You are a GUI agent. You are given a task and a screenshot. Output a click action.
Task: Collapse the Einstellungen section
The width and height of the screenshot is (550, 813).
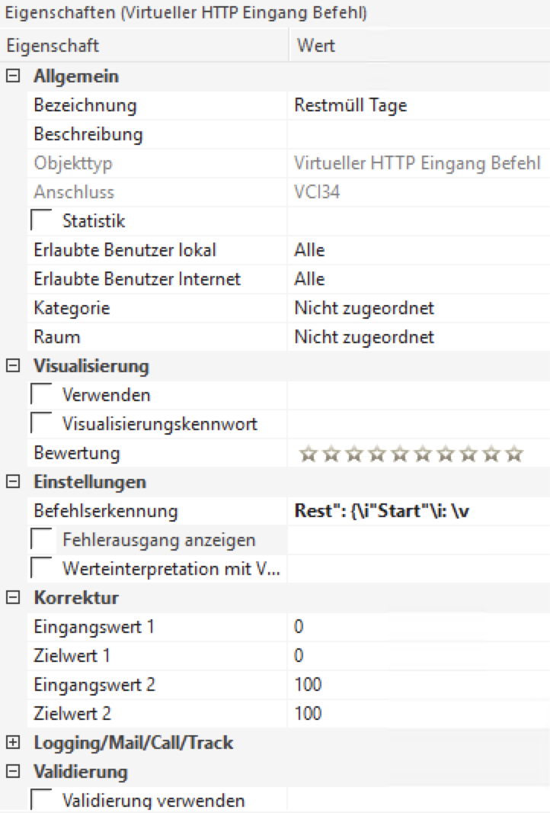[x=11, y=482]
